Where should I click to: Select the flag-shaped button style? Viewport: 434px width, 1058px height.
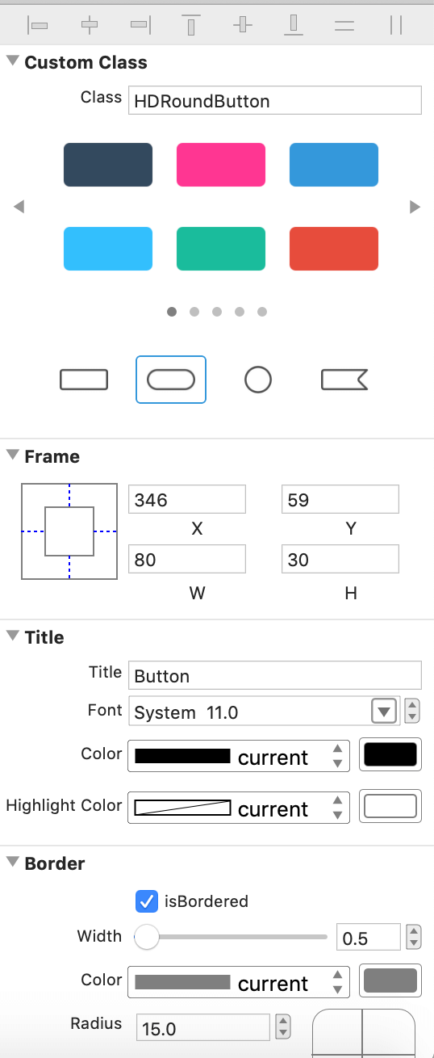point(344,380)
